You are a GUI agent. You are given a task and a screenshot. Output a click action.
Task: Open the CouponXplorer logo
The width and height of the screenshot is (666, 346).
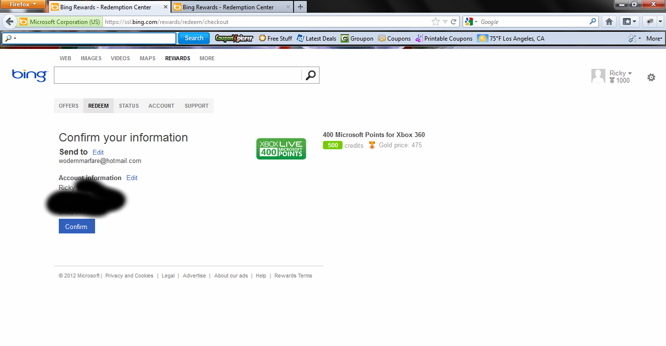point(234,38)
